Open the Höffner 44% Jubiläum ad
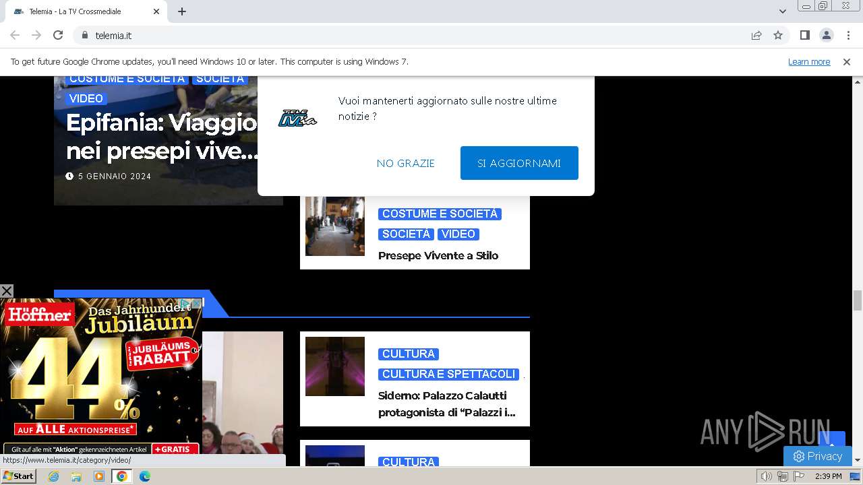Image resolution: width=863 pixels, height=485 pixels. 101,377
